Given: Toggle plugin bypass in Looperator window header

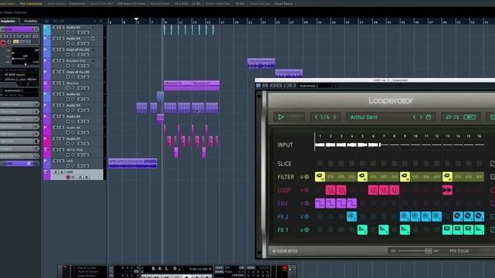Looking at the screenshot, I should coord(258,86).
